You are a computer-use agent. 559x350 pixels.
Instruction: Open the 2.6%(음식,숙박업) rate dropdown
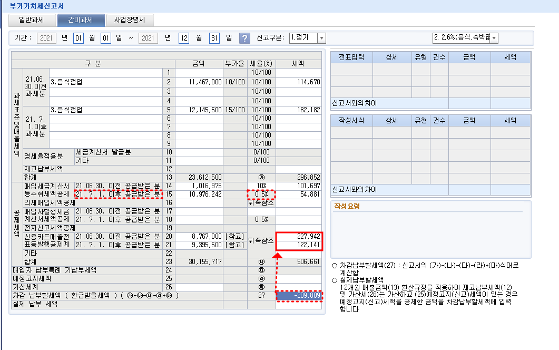pyautogui.click(x=494, y=38)
